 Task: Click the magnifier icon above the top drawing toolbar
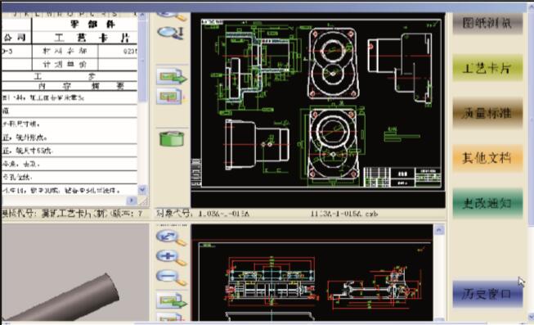(x=171, y=33)
